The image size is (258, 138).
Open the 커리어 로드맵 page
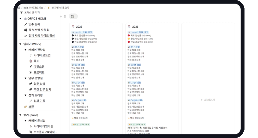(x=42, y=55)
